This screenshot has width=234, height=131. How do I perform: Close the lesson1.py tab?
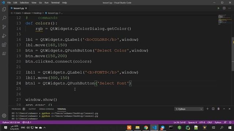pos(26,8)
